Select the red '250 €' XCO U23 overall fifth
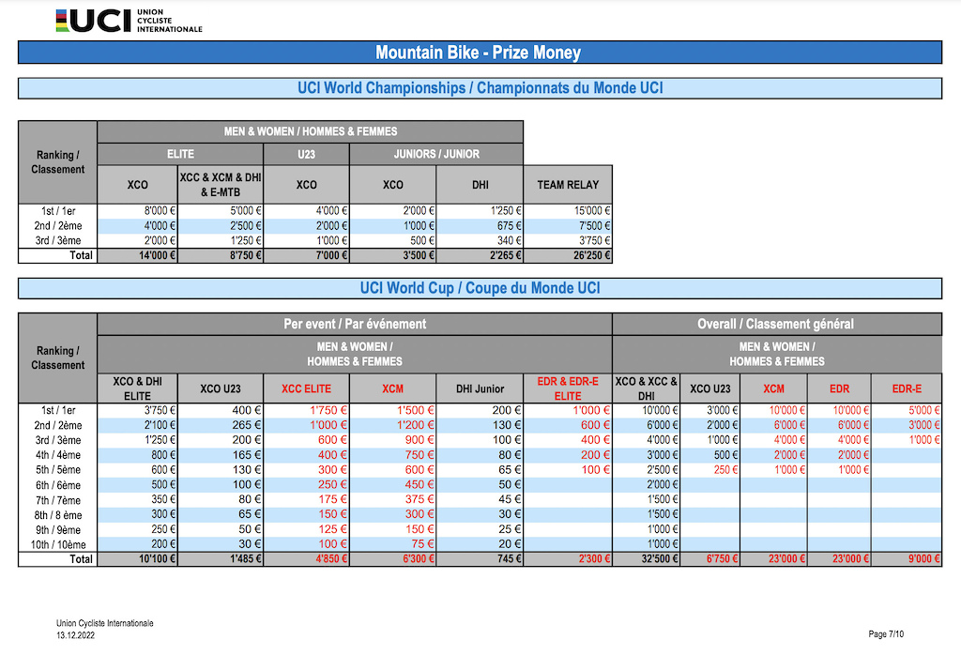 coord(710,470)
